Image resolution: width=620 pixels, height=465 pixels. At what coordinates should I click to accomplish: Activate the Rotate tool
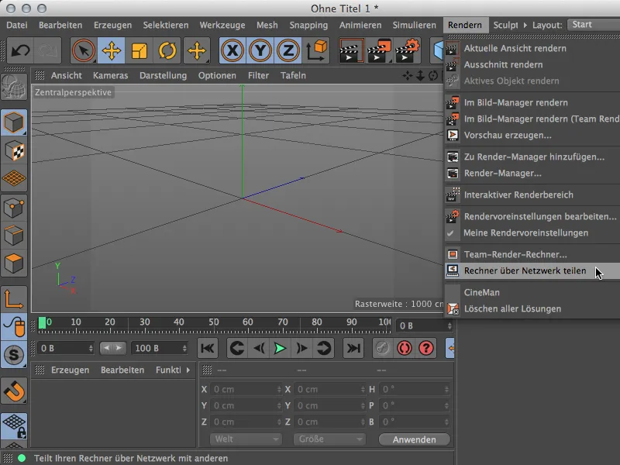tap(167, 50)
